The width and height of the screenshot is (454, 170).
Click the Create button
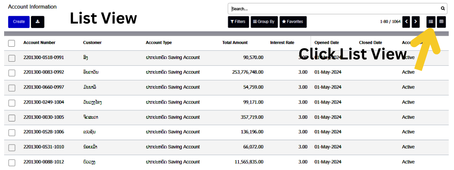pos(19,22)
